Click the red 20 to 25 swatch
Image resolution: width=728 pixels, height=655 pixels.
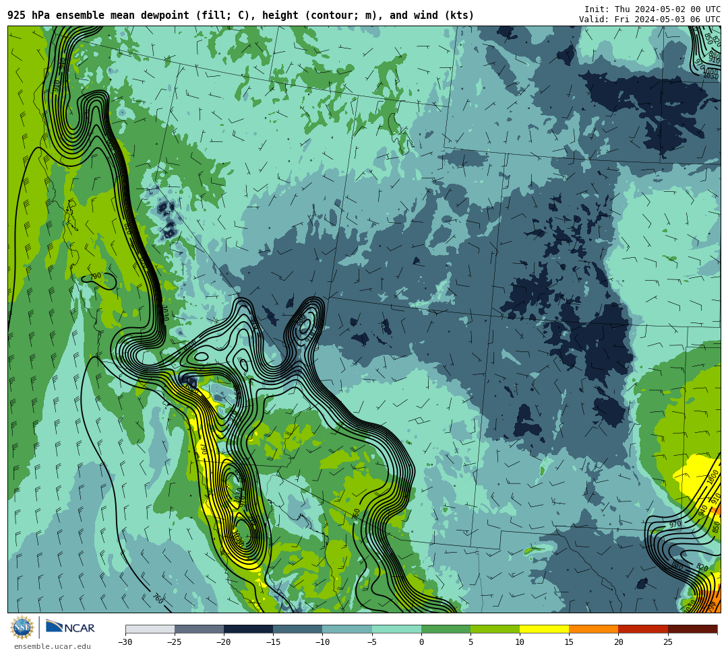pyautogui.click(x=643, y=629)
